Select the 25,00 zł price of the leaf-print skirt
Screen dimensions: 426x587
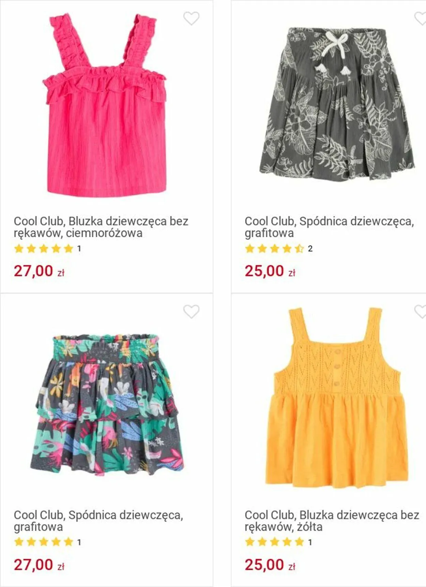pyautogui.click(x=270, y=271)
